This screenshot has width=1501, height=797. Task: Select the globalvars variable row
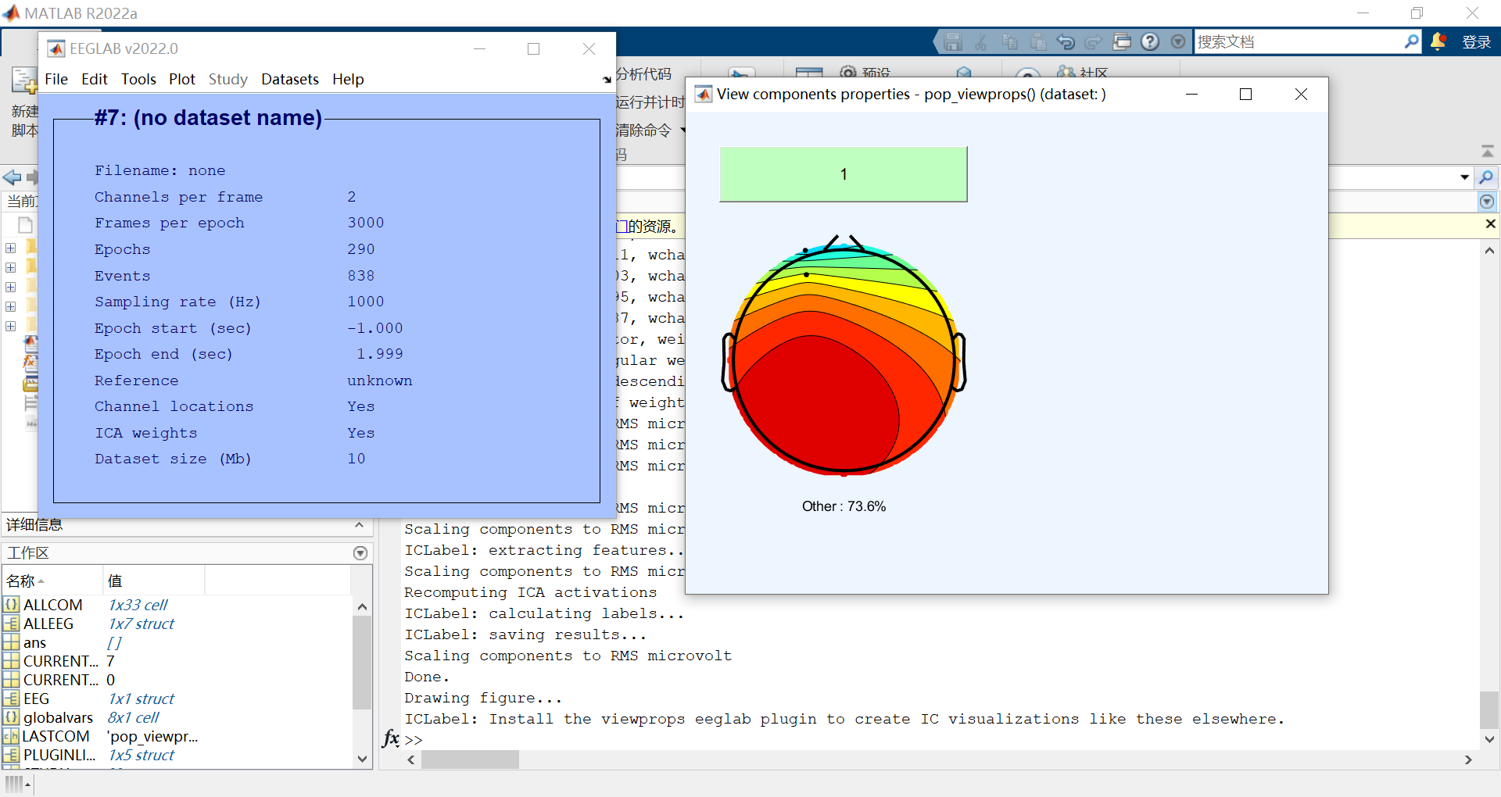[176, 717]
